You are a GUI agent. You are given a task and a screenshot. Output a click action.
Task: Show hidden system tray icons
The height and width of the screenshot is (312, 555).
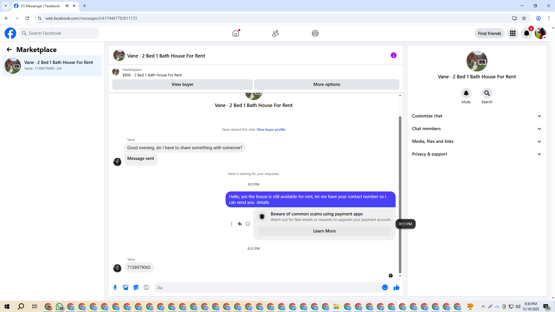(x=483, y=307)
